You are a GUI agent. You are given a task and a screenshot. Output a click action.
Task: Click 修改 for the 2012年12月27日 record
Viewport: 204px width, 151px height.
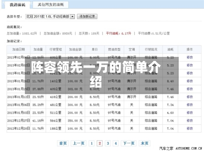pos(190,121)
